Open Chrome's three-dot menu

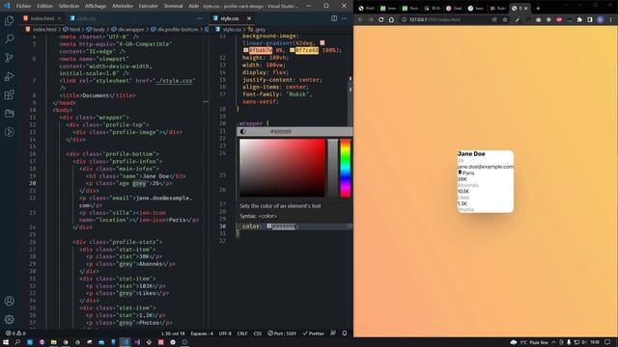point(611,19)
